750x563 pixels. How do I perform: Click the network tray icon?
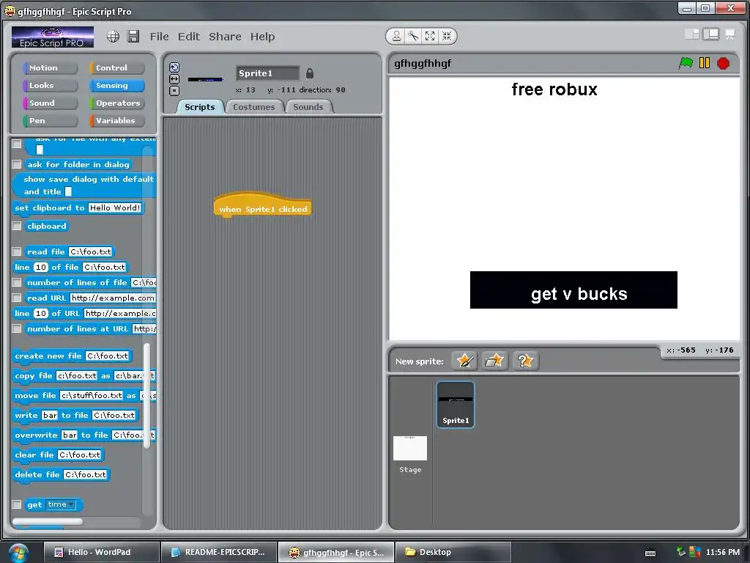(681, 552)
